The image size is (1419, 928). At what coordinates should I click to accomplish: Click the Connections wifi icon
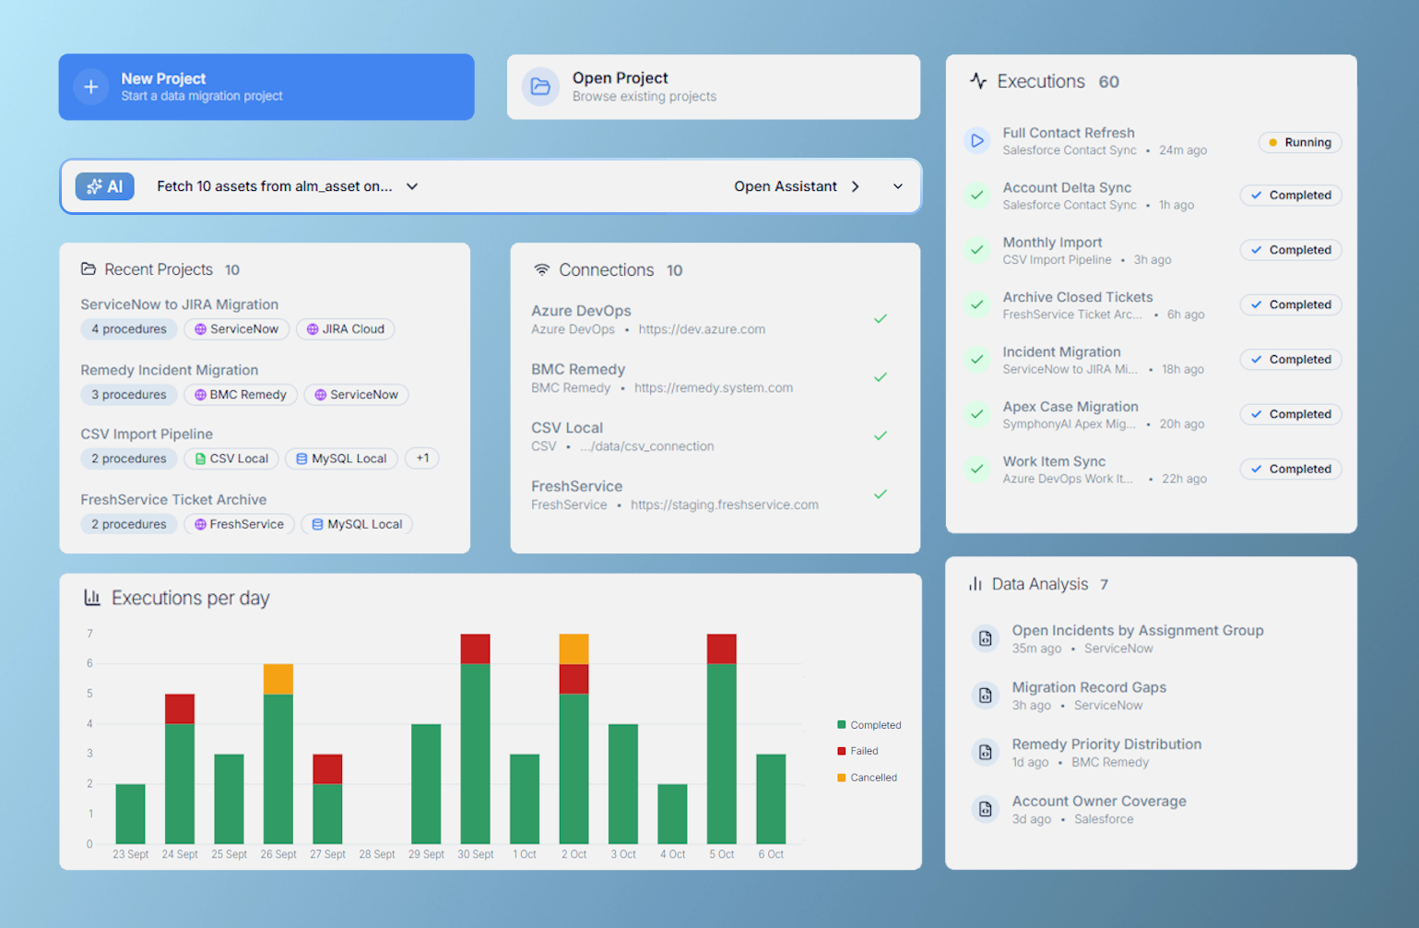pos(542,269)
